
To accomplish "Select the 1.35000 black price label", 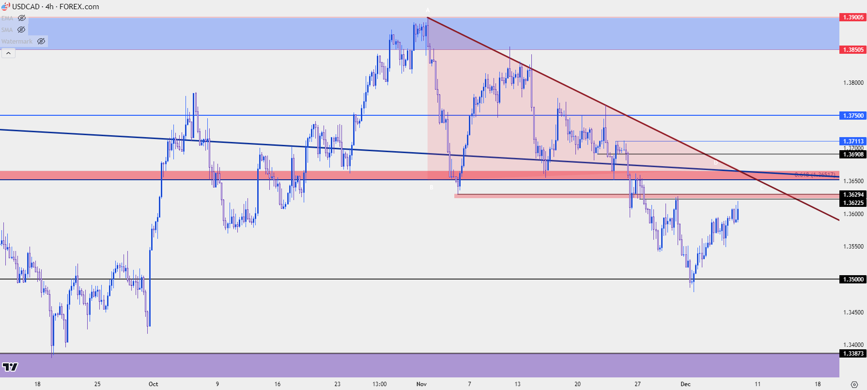I will point(853,279).
